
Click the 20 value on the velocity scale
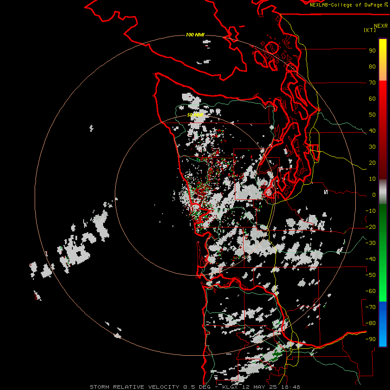[372, 163]
